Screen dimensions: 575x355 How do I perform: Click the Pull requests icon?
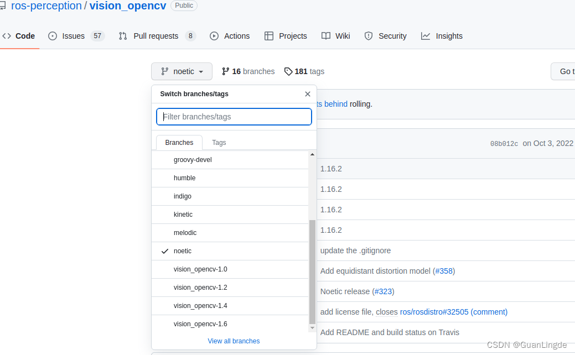click(123, 36)
